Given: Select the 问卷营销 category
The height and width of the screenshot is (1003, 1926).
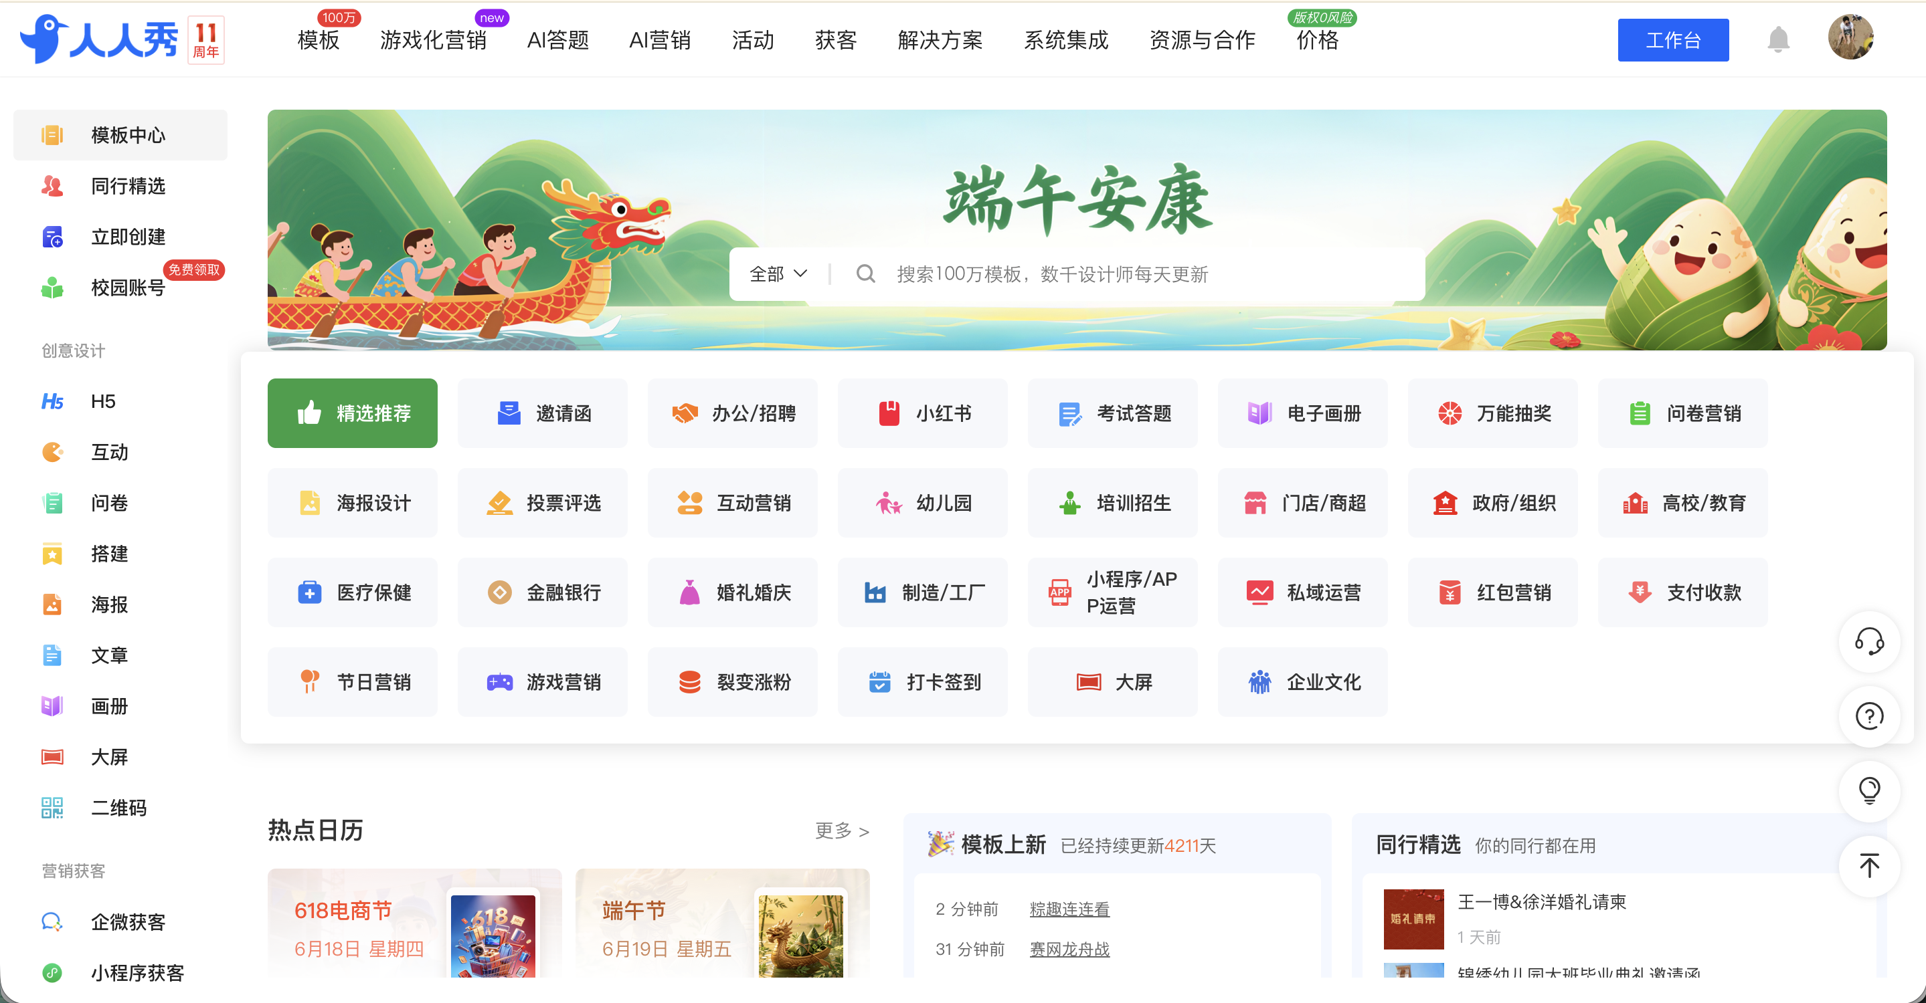Looking at the screenshot, I should [x=1682, y=413].
